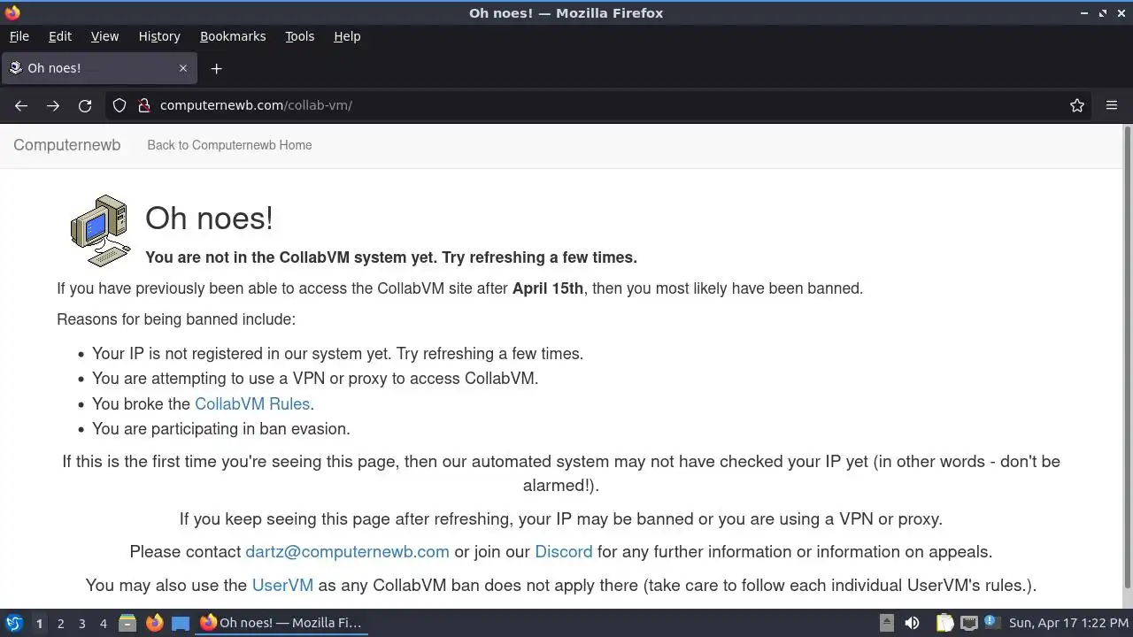Select the 'Oh noes! — Mozilla Fi…' taskbar window button
This screenshot has width=1133, height=637.
(281, 623)
